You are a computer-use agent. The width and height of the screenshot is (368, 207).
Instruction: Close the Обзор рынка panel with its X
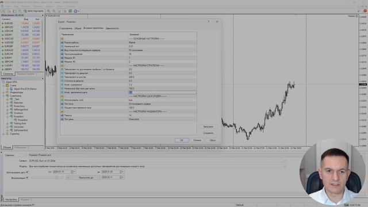43,16
